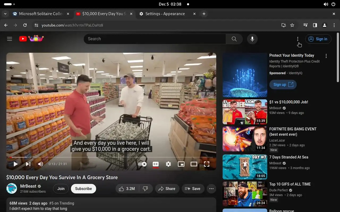
Task: Click Dude Perfect channel name
Action: 279,190
